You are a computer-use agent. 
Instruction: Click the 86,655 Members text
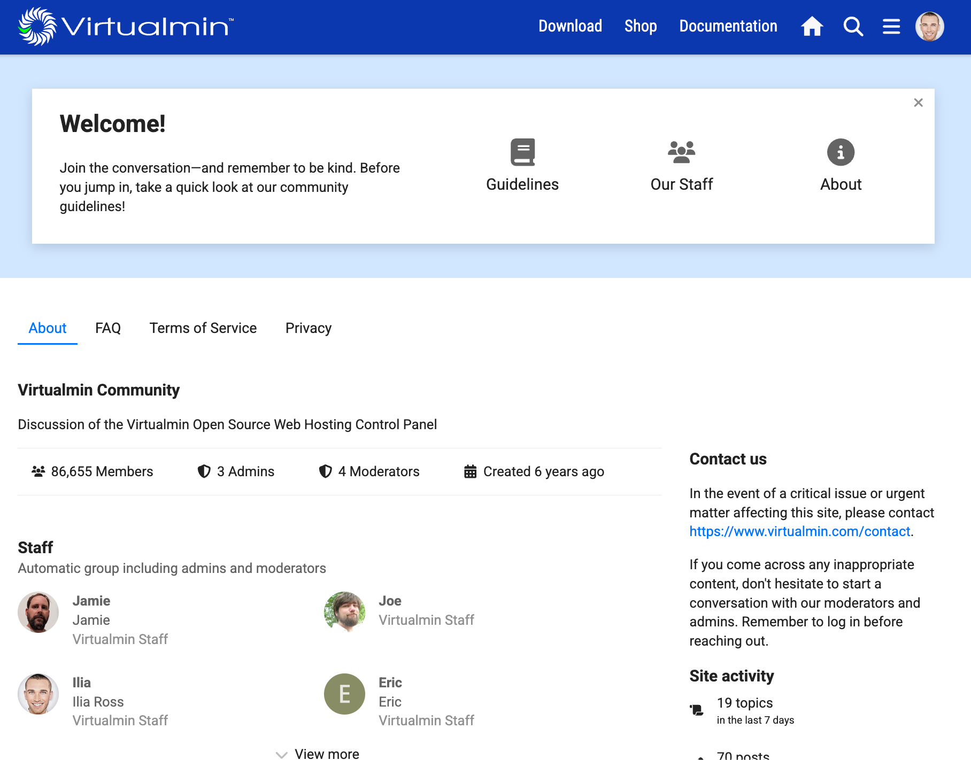click(x=102, y=471)
